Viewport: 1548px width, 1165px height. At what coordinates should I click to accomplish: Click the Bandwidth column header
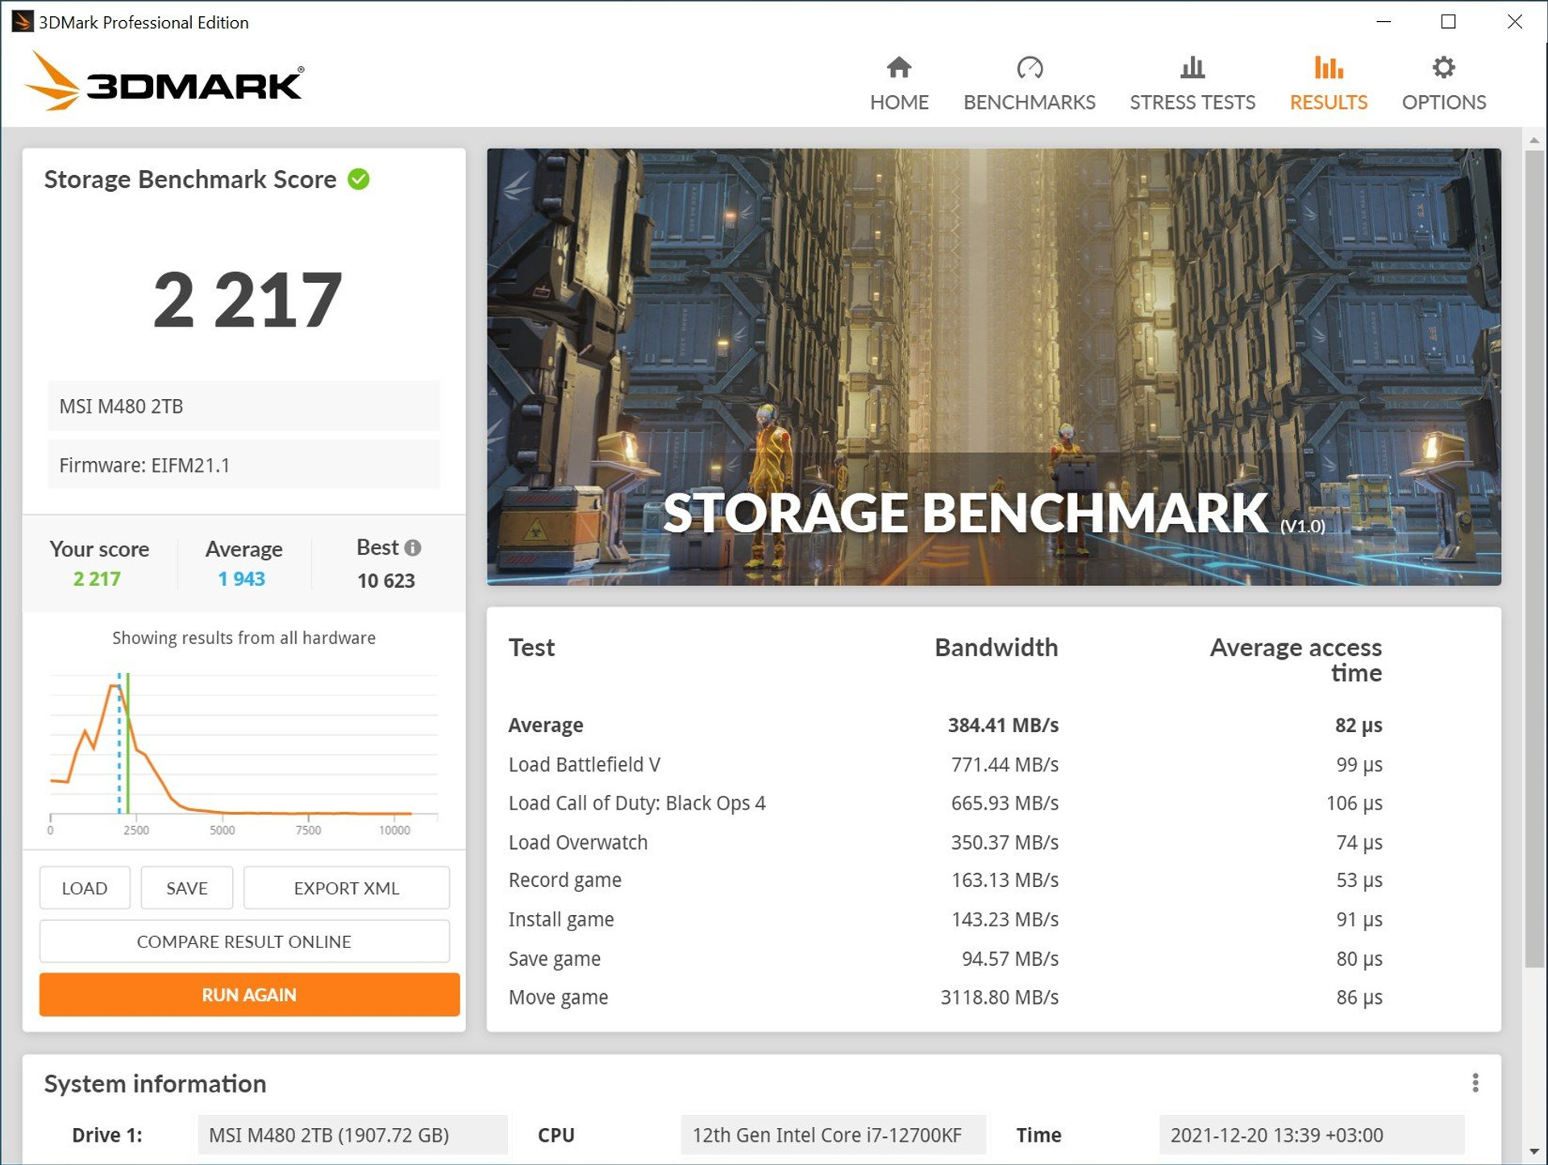coord(996,647)
